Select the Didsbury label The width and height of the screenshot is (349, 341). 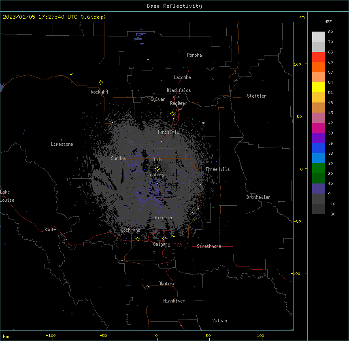click(155, 175)
